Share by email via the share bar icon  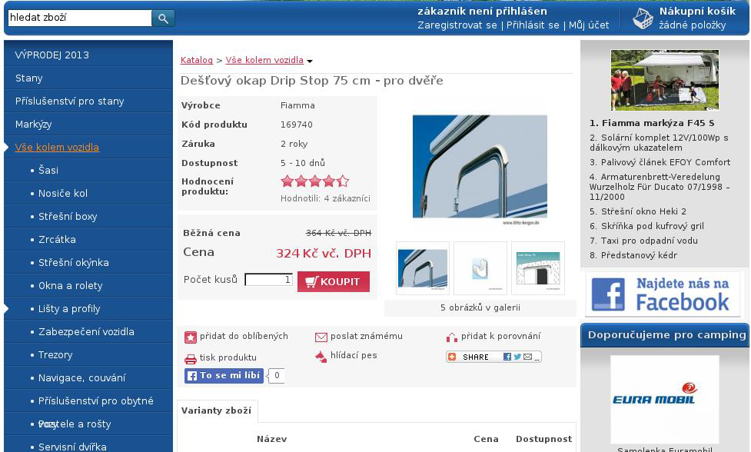[x=527, y=357]
